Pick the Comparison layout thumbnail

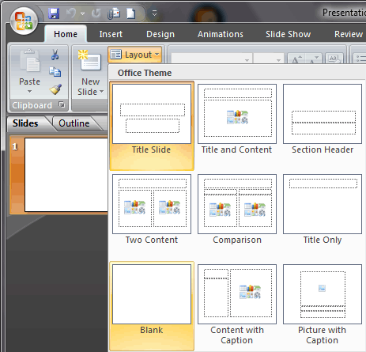point(237,209)
